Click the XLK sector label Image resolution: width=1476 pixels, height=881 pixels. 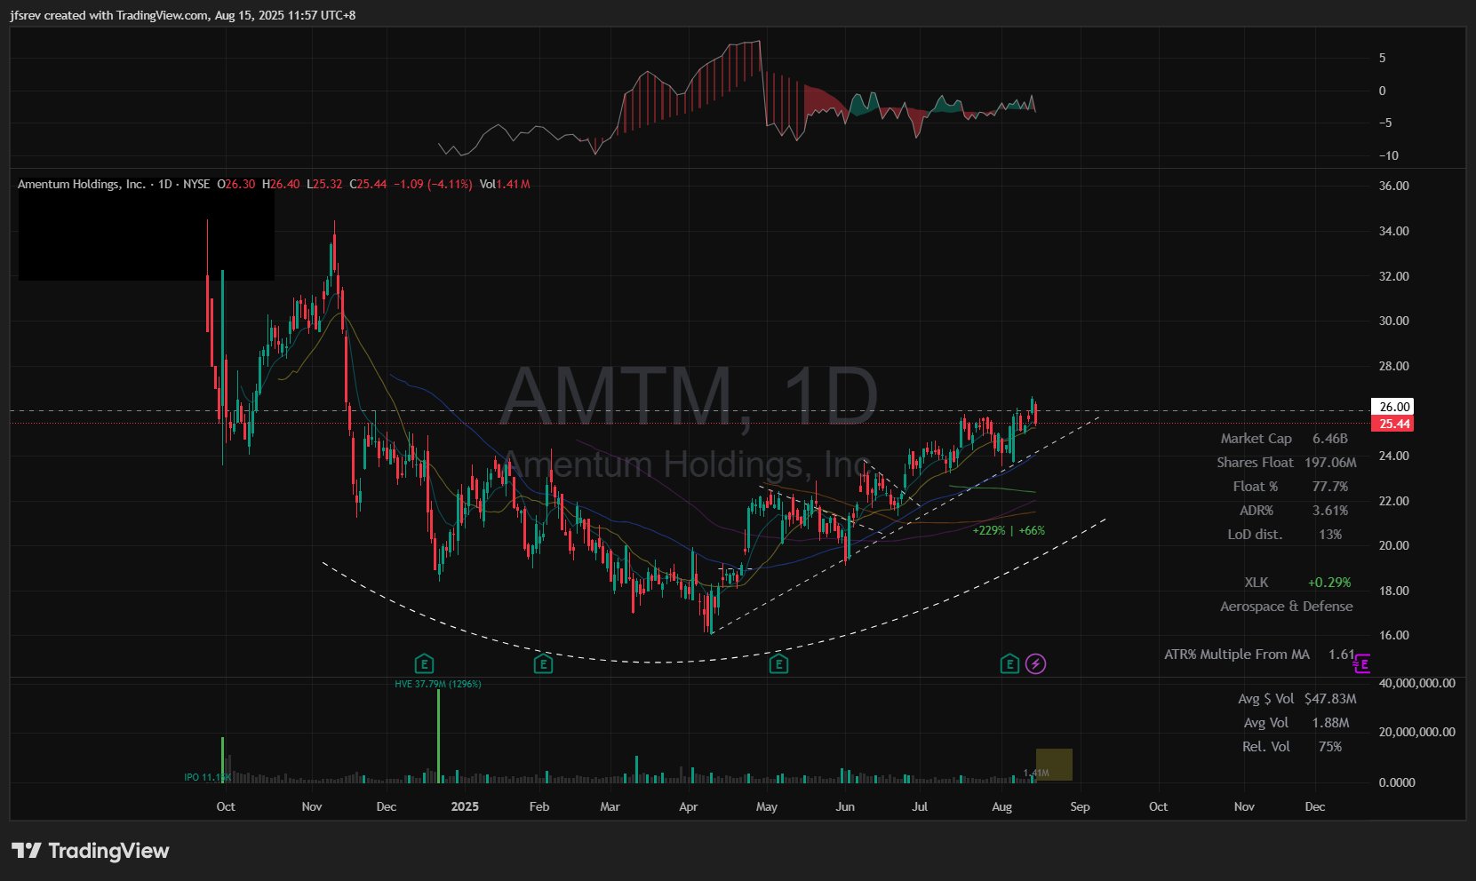[1257, 583]
